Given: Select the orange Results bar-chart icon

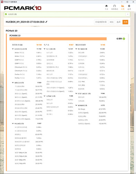Looking at the screenshot, I should pyautogui.click(x=122, y=6).
